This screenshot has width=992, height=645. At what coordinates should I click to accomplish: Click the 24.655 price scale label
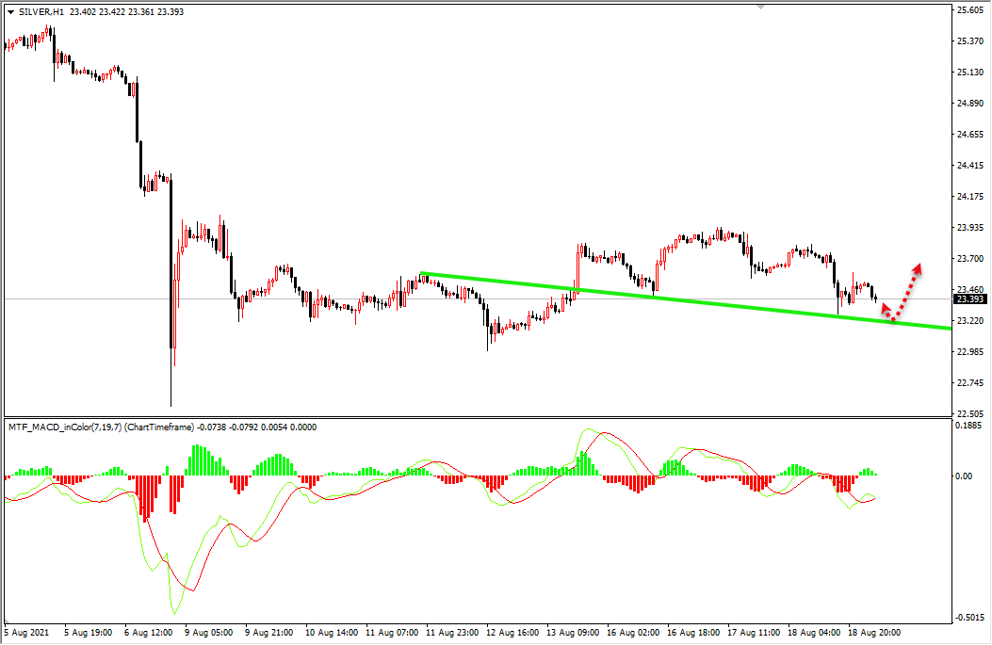coord(970,134)
